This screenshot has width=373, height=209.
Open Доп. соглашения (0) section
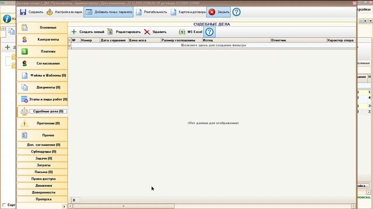[x=43, y=145]
